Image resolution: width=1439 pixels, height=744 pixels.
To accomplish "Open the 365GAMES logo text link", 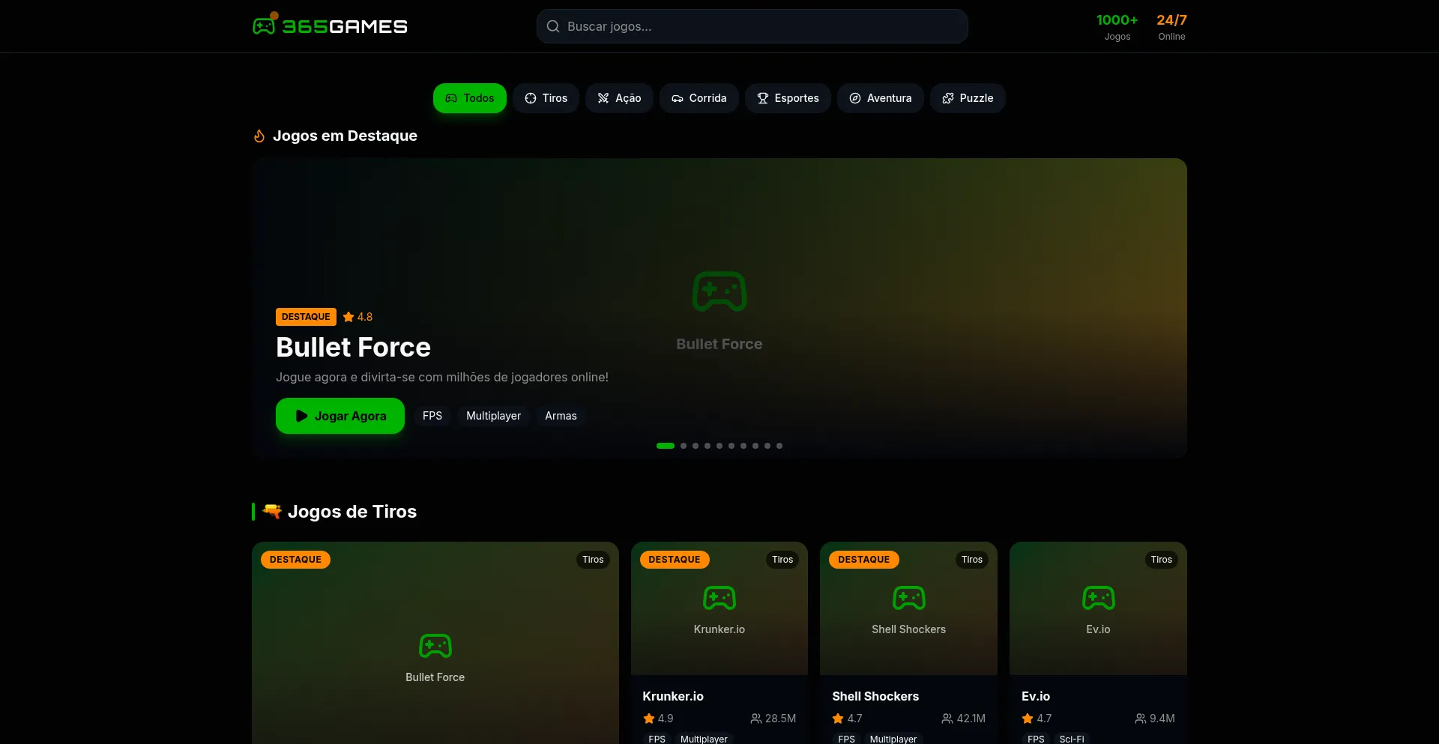I will (345, 26).
